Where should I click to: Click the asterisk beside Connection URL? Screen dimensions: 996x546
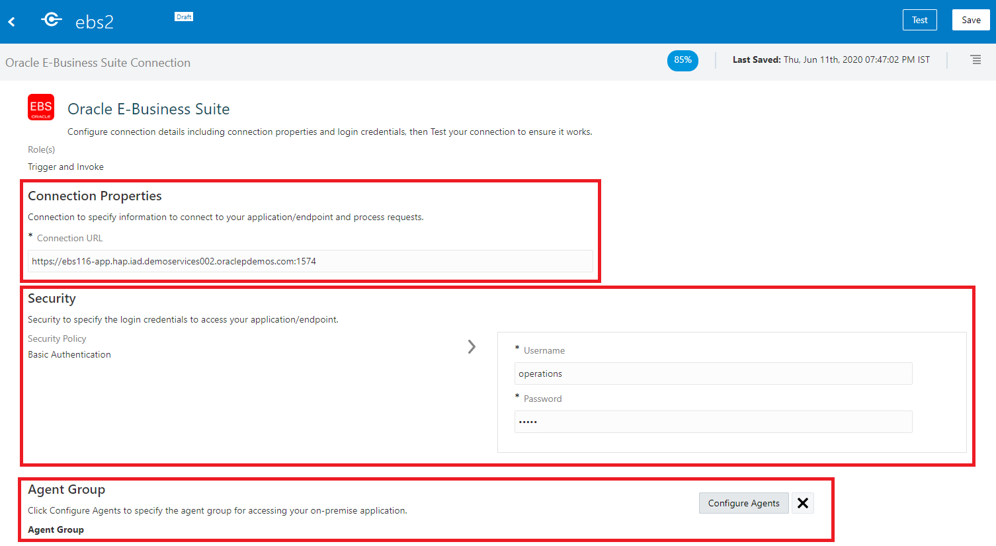[28, 235]
